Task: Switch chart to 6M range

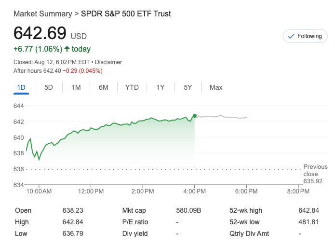Action: point(104,87)
